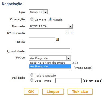Select the Compra radio button
Image resolution: width=108 pixels, height=97 pixels.
pyautogui.click(x=32, y=19)
